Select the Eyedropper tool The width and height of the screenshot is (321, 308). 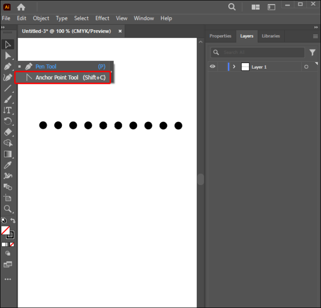point(8,165)
